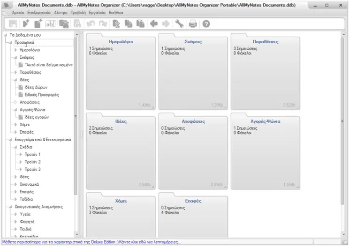The width and height of the screenshot is (349, 246).
Task: Open the Δέντρο menu
Action: tap(61, 13)
